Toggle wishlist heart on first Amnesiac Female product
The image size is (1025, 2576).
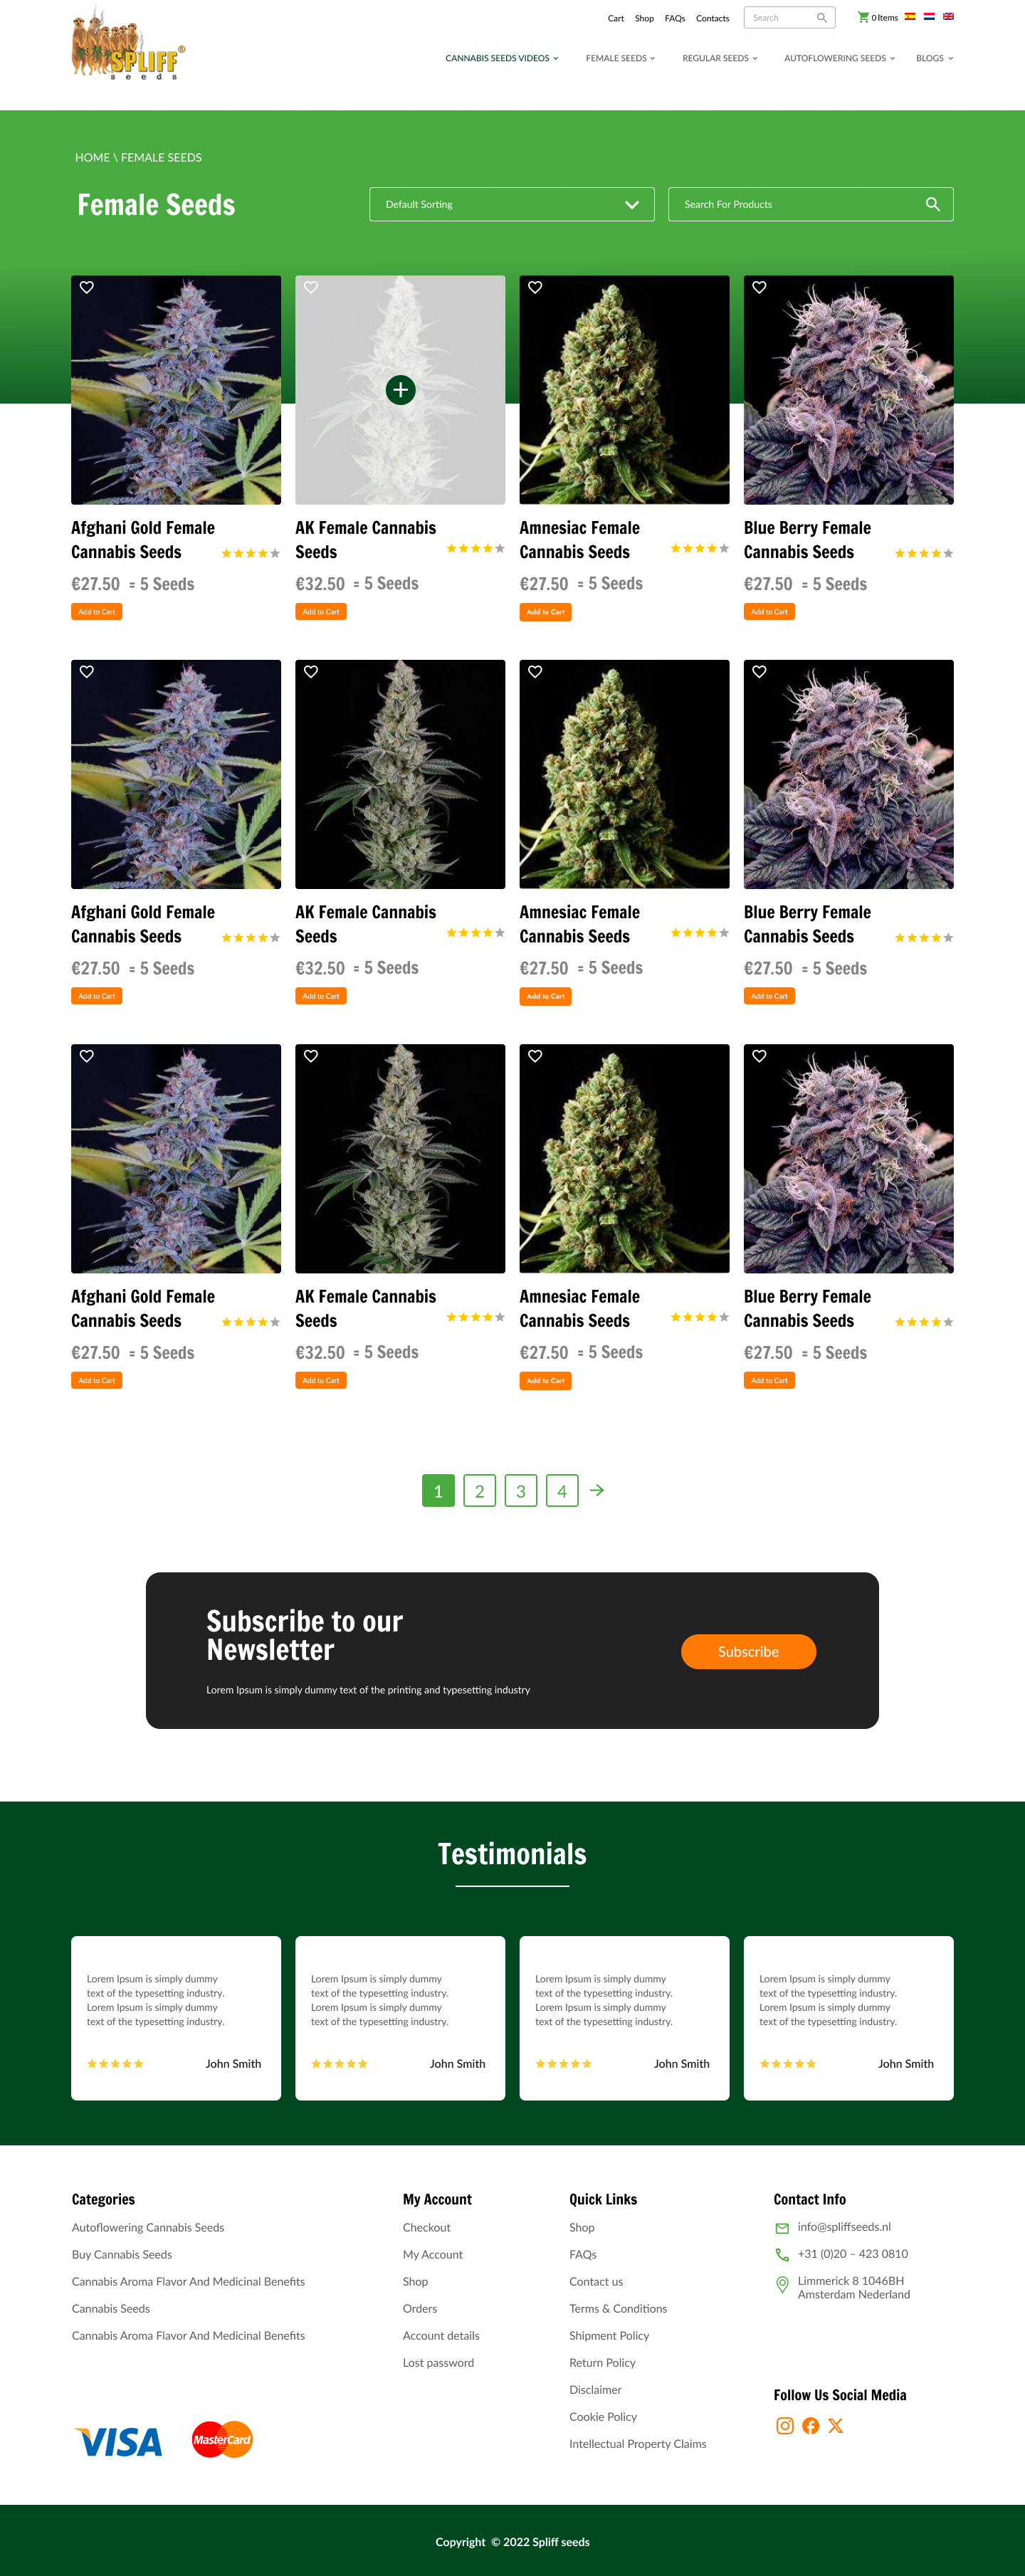pos(535,287)
